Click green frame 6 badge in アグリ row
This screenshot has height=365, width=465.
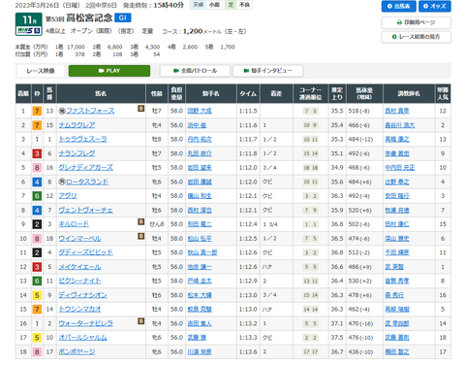37,196
